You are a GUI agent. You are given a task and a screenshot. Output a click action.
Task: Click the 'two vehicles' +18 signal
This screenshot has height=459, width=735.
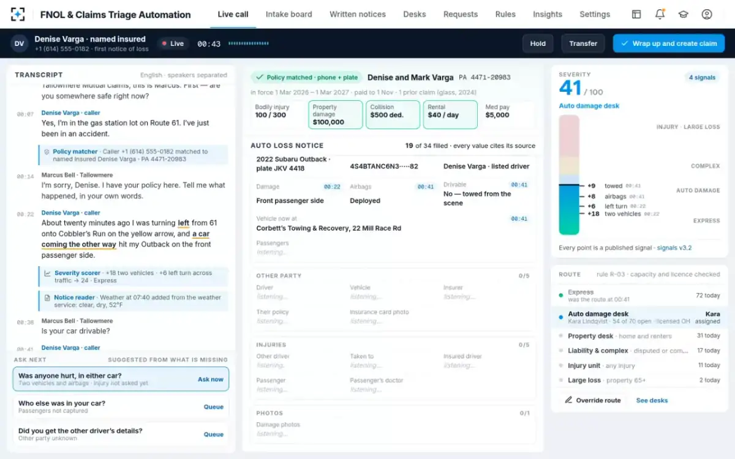pyautogui.click(x=623, y=214)
